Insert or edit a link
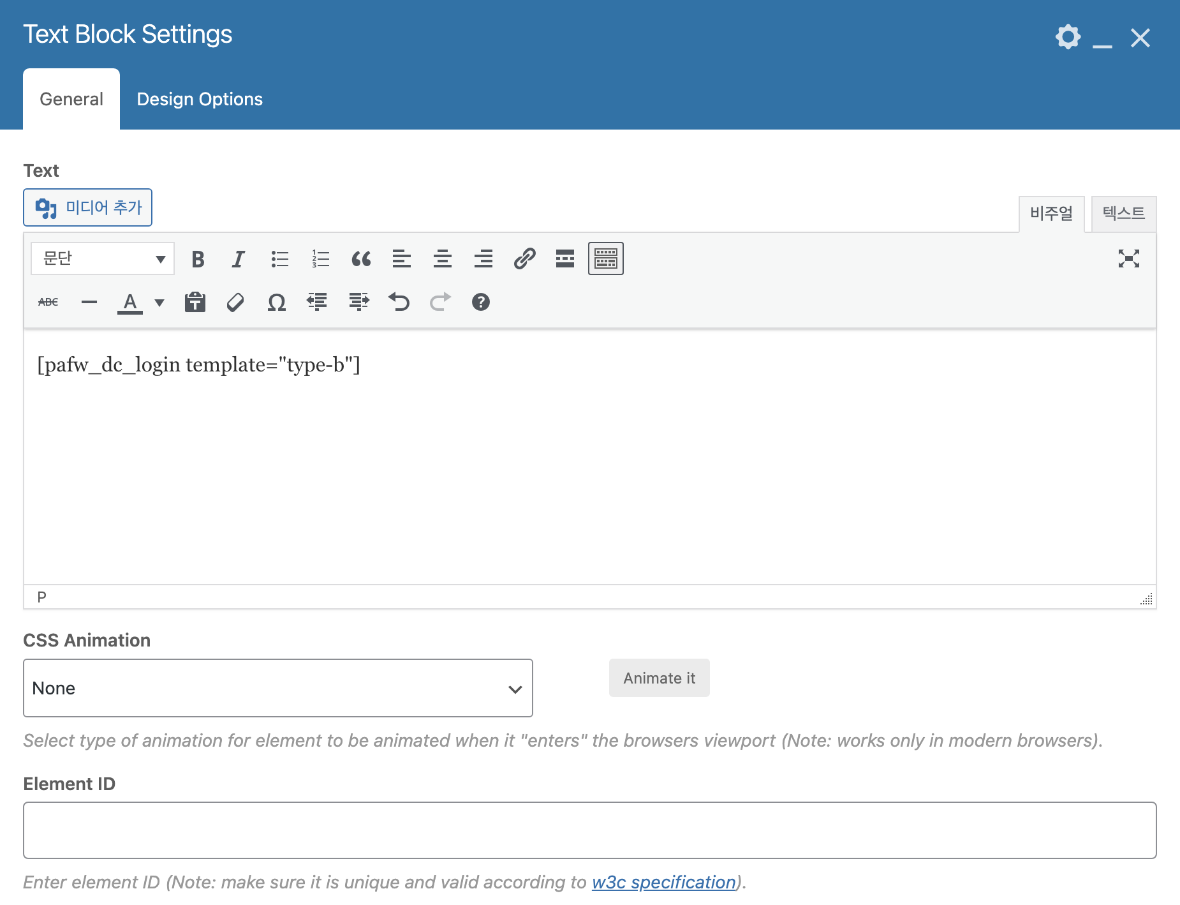 (524, 259)
